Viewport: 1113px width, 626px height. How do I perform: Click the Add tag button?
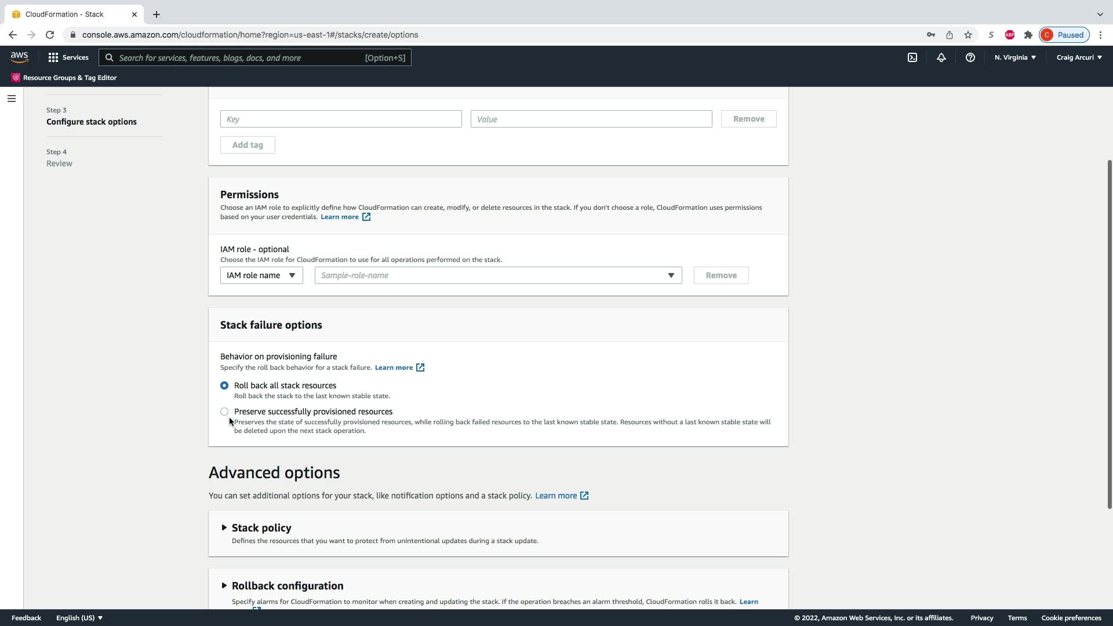pos(248,145)
